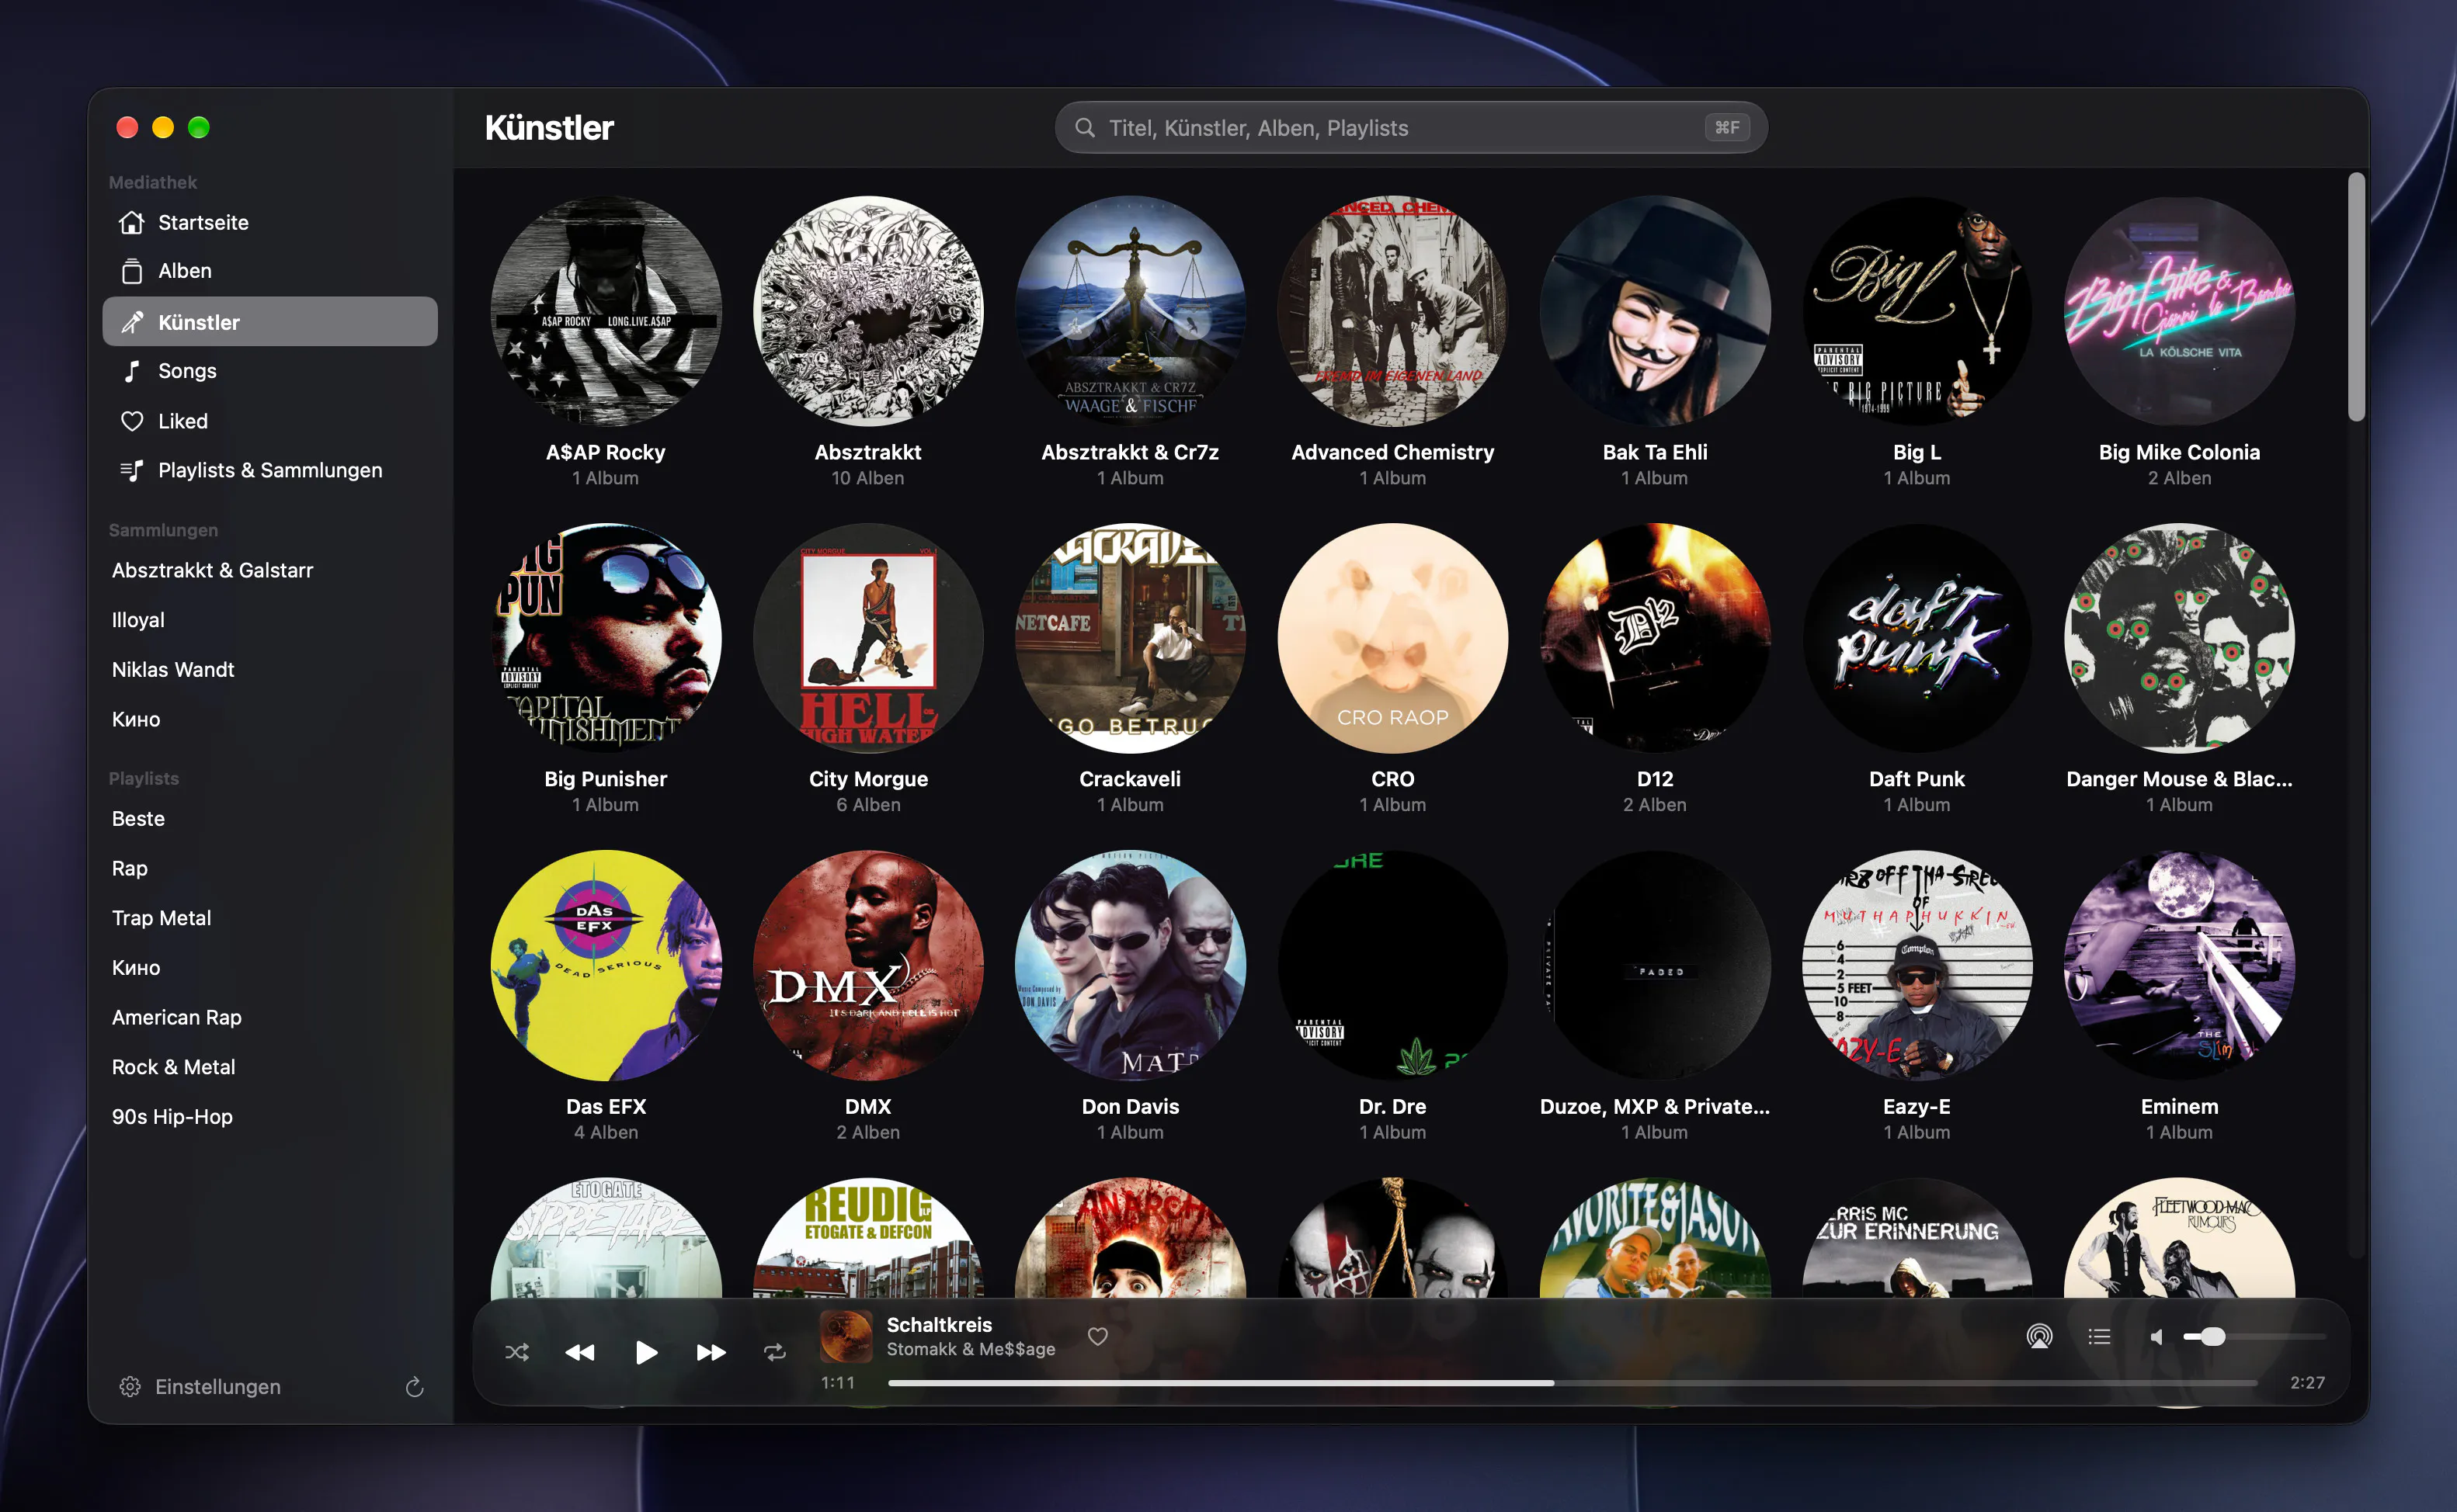Open the Dr. Dre artist
The image size is (2457, 1512).
(1392, 965)
